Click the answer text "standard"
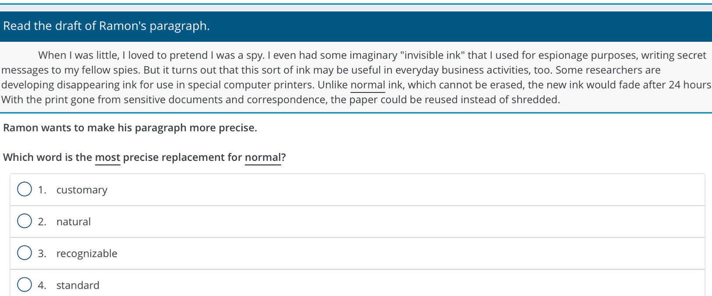Image resolution: width=712 pixels, height=296 pixels. click(x=78, y=285)
